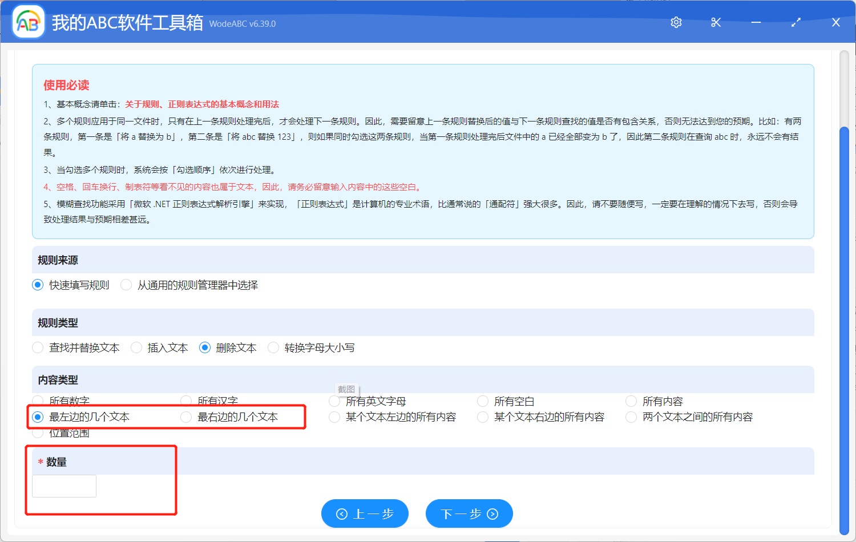Select the 所有英文字母 content type
The height and width of the screenshot is (542, 856).
tap(334, 401)
